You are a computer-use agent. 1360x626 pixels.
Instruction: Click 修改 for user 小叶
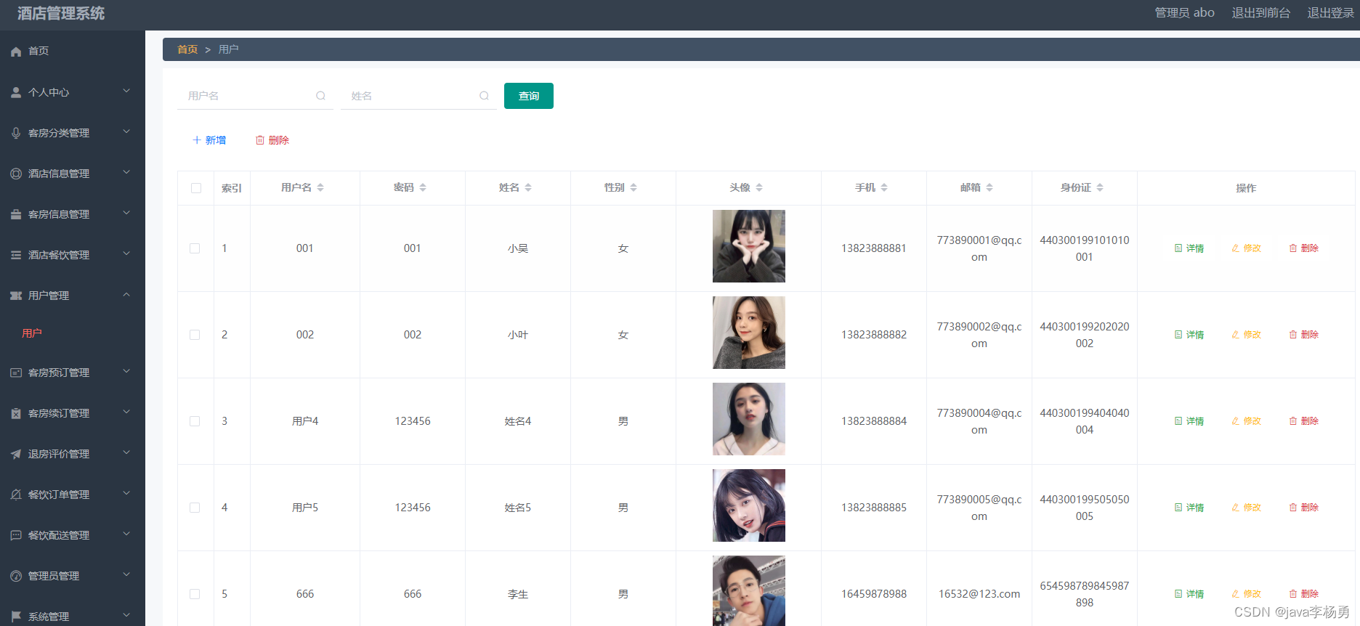tap(1247, 335)
